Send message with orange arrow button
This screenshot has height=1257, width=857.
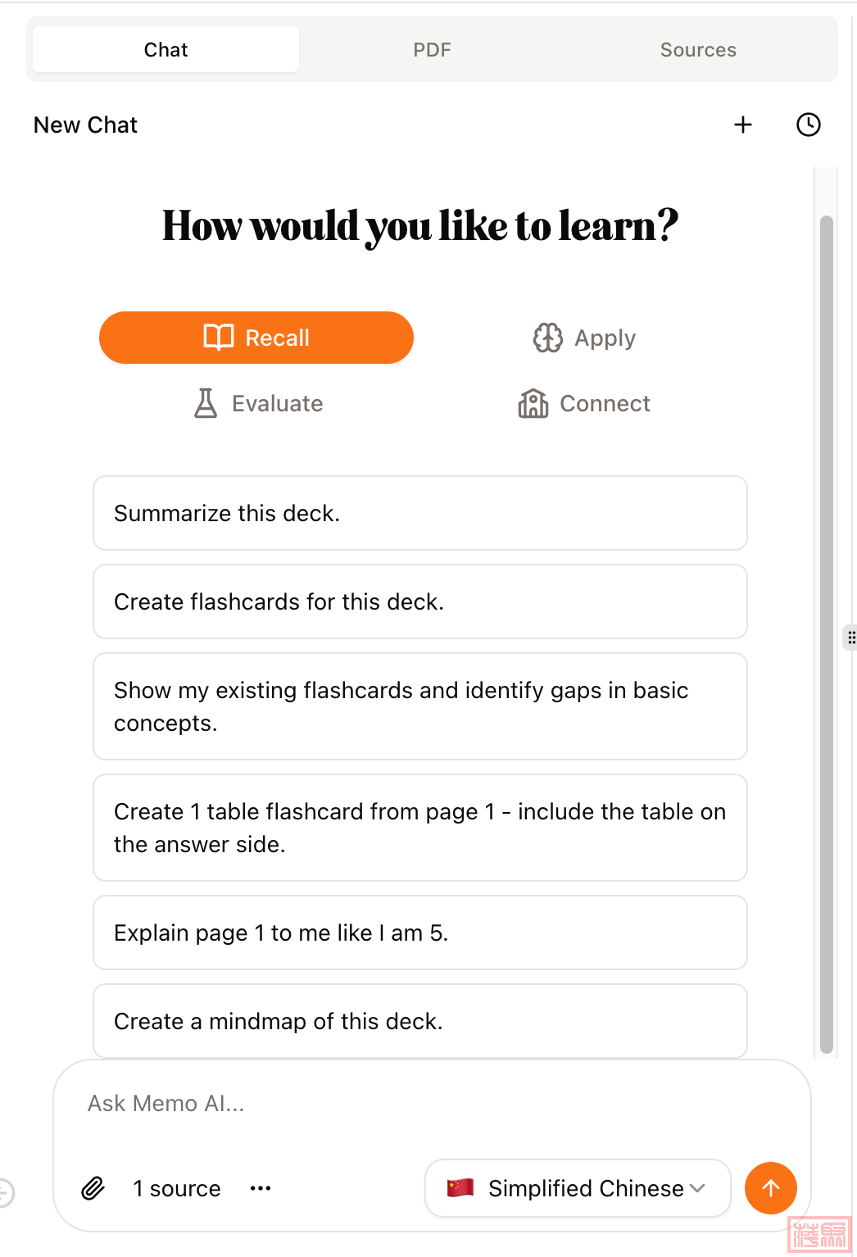(x=770, y=1188)
